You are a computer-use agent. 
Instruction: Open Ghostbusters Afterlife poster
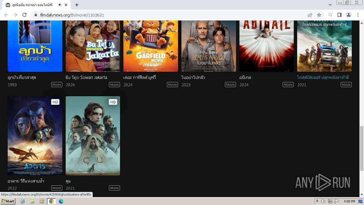(324, 46)
